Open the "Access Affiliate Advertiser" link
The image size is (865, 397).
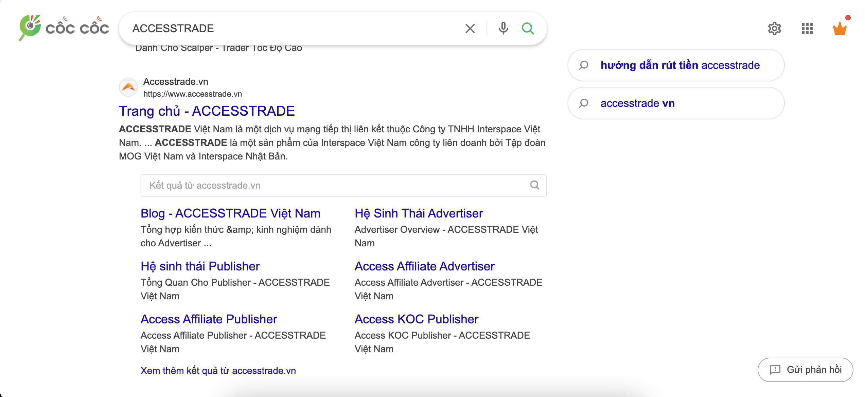coord(424,266)
